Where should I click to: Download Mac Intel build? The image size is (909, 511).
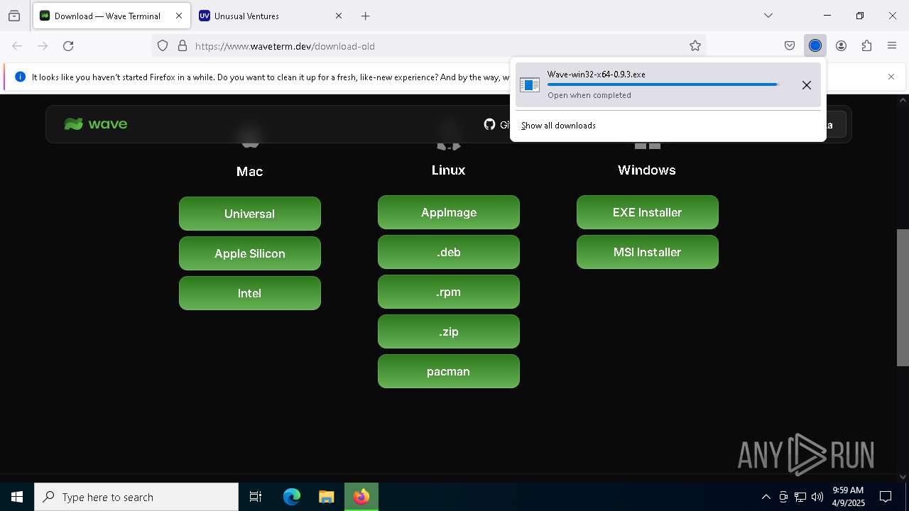(x=250, y=293)
